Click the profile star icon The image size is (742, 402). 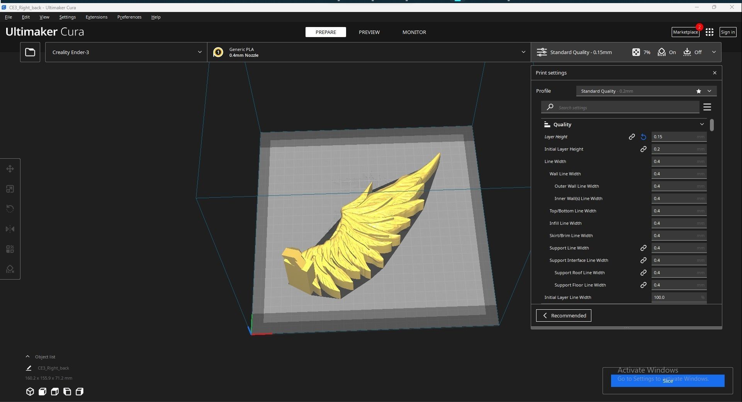[699, 91]
